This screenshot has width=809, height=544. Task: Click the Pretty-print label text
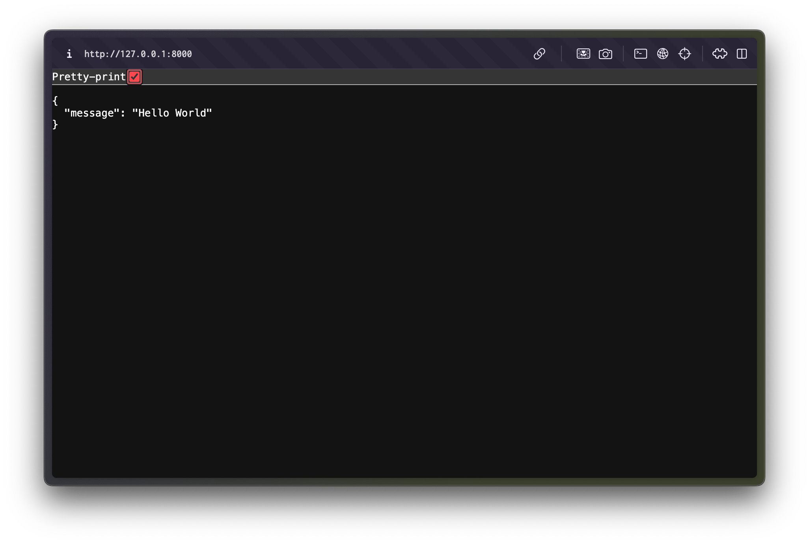tap(88, 77)
